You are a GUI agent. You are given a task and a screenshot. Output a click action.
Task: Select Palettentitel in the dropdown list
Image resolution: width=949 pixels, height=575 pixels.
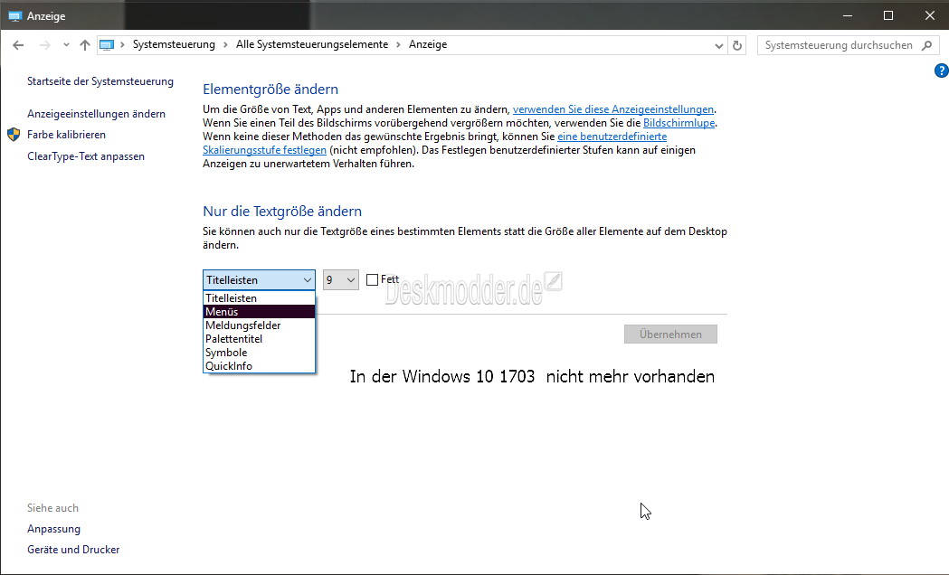[x=259, y=339]
